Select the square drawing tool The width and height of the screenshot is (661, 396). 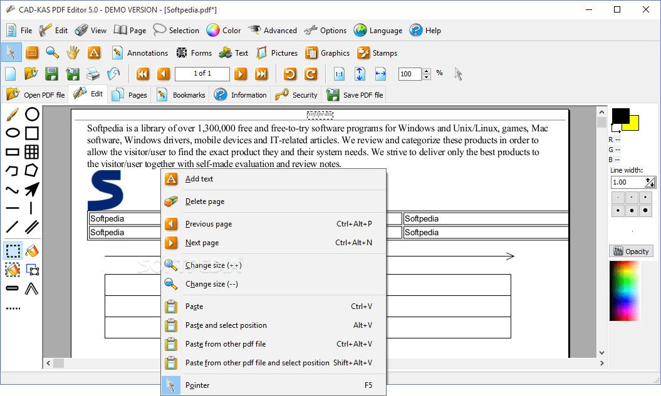coord(32,133)
